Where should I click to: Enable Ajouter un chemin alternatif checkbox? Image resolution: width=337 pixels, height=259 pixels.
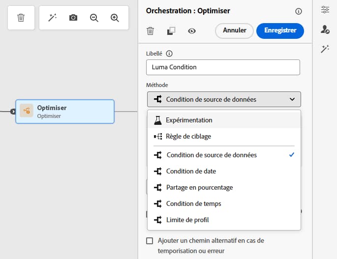(150, 241)
